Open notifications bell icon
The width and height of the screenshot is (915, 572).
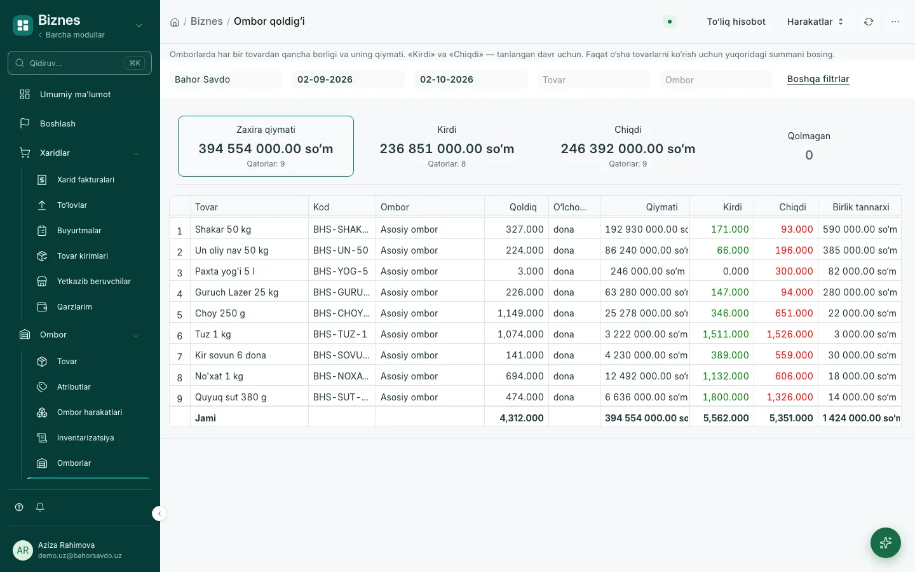[x=40, y=507]
